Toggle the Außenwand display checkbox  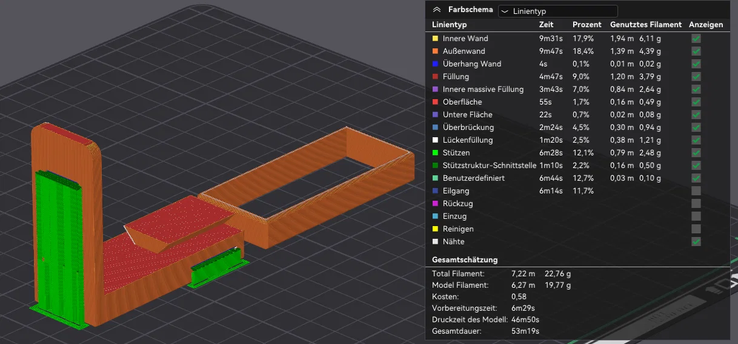[696, 51]
